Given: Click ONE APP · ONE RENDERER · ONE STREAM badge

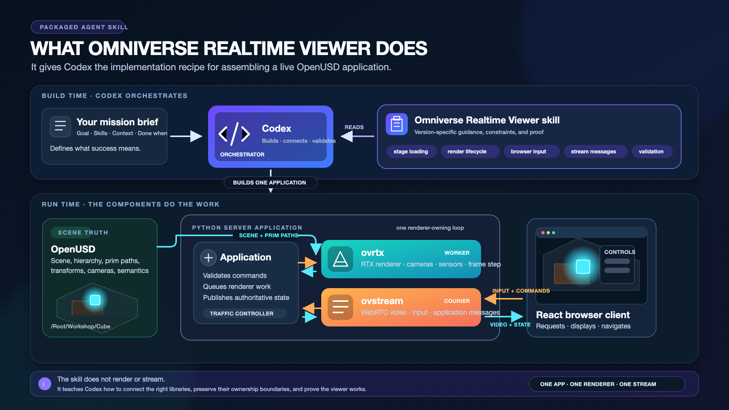Looking at the screenshot, I should coord(607,384).
